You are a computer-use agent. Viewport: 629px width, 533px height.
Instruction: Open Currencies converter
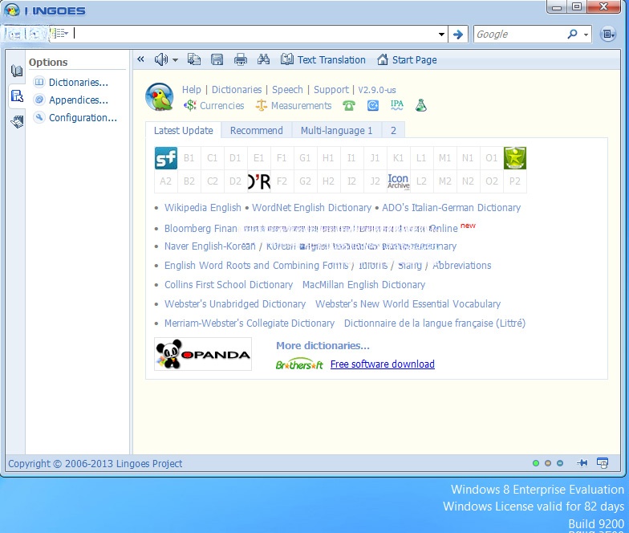tap(213, 106)
